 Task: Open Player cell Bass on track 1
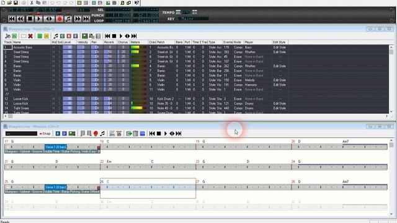(258, 47)
